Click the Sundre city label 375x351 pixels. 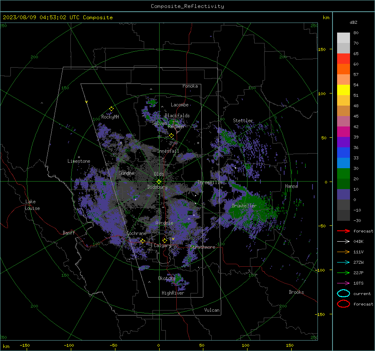[126, 173]
